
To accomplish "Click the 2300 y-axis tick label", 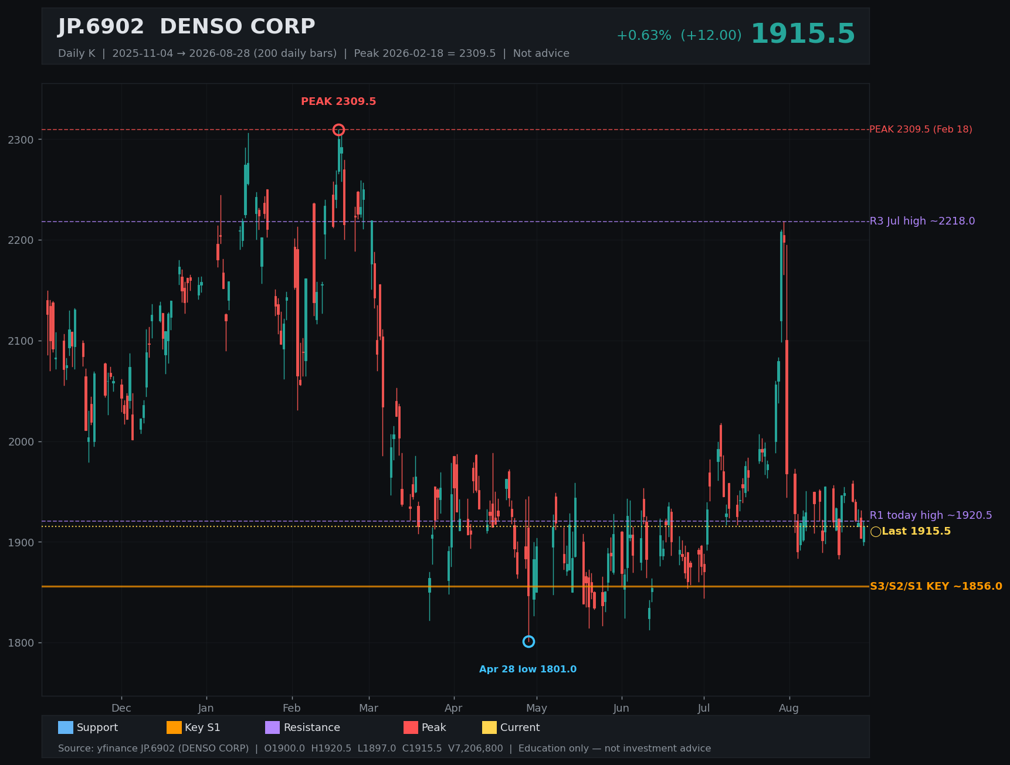I will 21,140.
